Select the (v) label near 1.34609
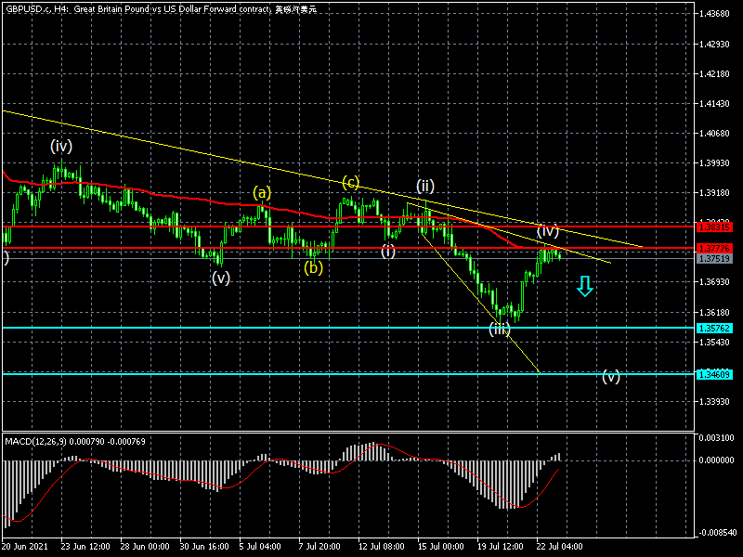Image resolution: width=743 pixels, height=557 pixels. (x=611, y=376)
